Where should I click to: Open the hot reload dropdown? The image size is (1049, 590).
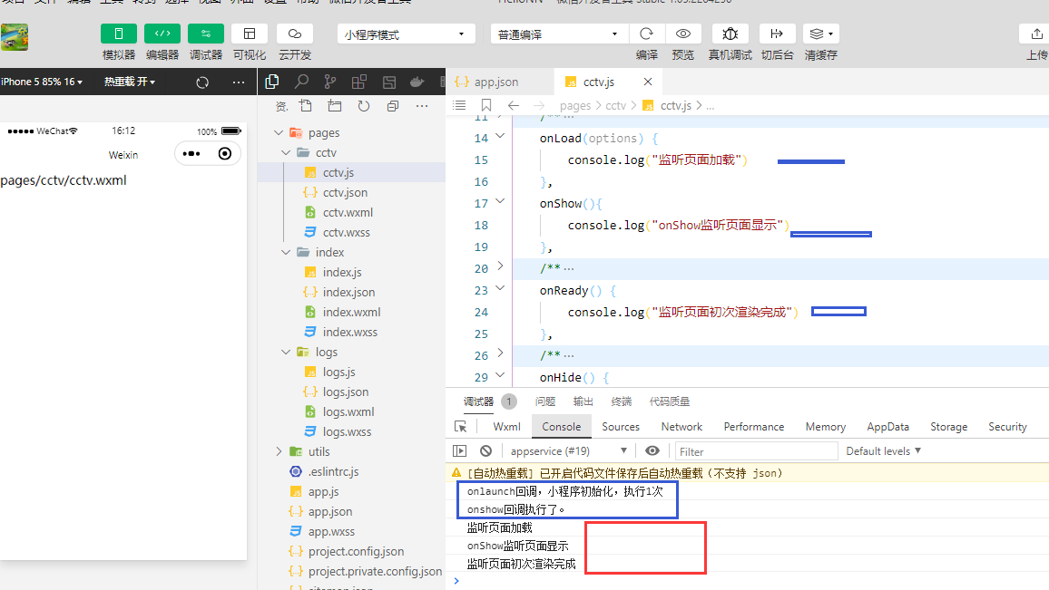click(x=129, y=82)
